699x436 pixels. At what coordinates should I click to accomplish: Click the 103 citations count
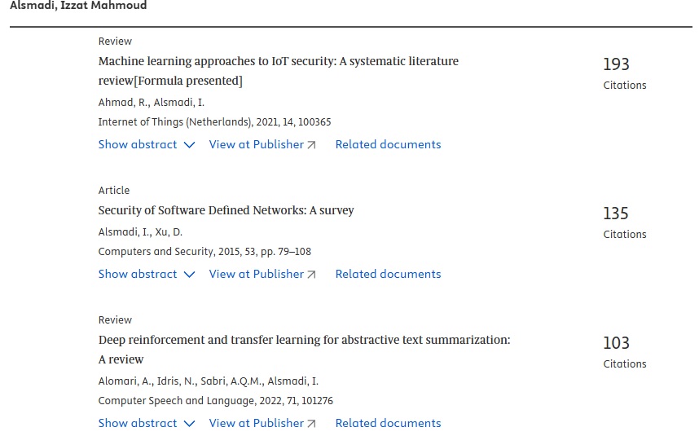[x=616, y=343]
